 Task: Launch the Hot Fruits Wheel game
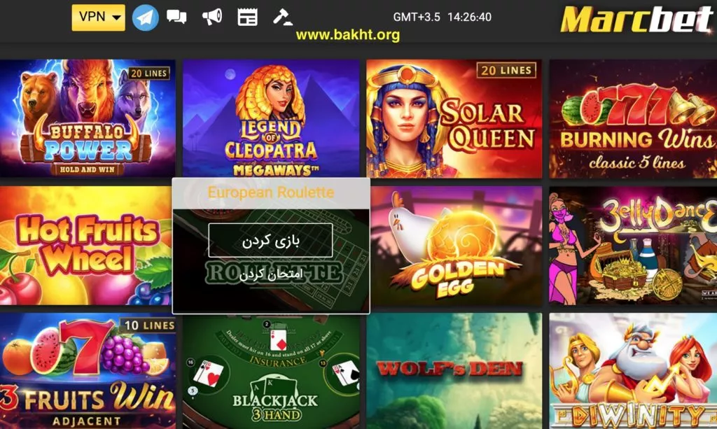click(86, 246)
